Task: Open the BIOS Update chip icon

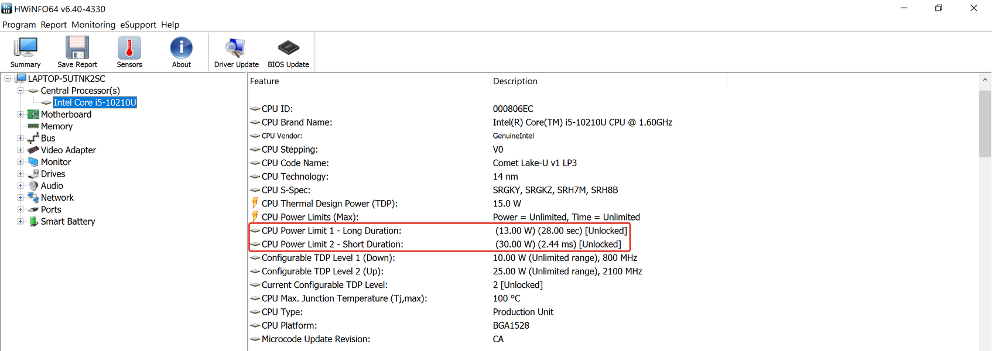Action: tap(288, 49)
